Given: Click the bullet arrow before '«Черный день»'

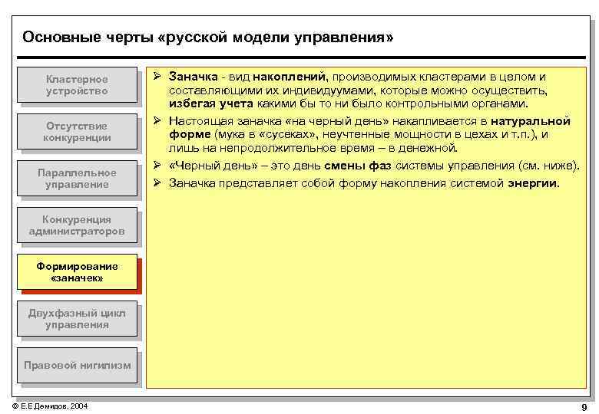Looking at the screenshot, I should pyautogui.click(x=157, y=165).
